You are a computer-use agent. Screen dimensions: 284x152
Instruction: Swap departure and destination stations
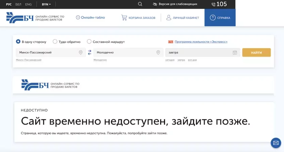(x=90, y=53)
